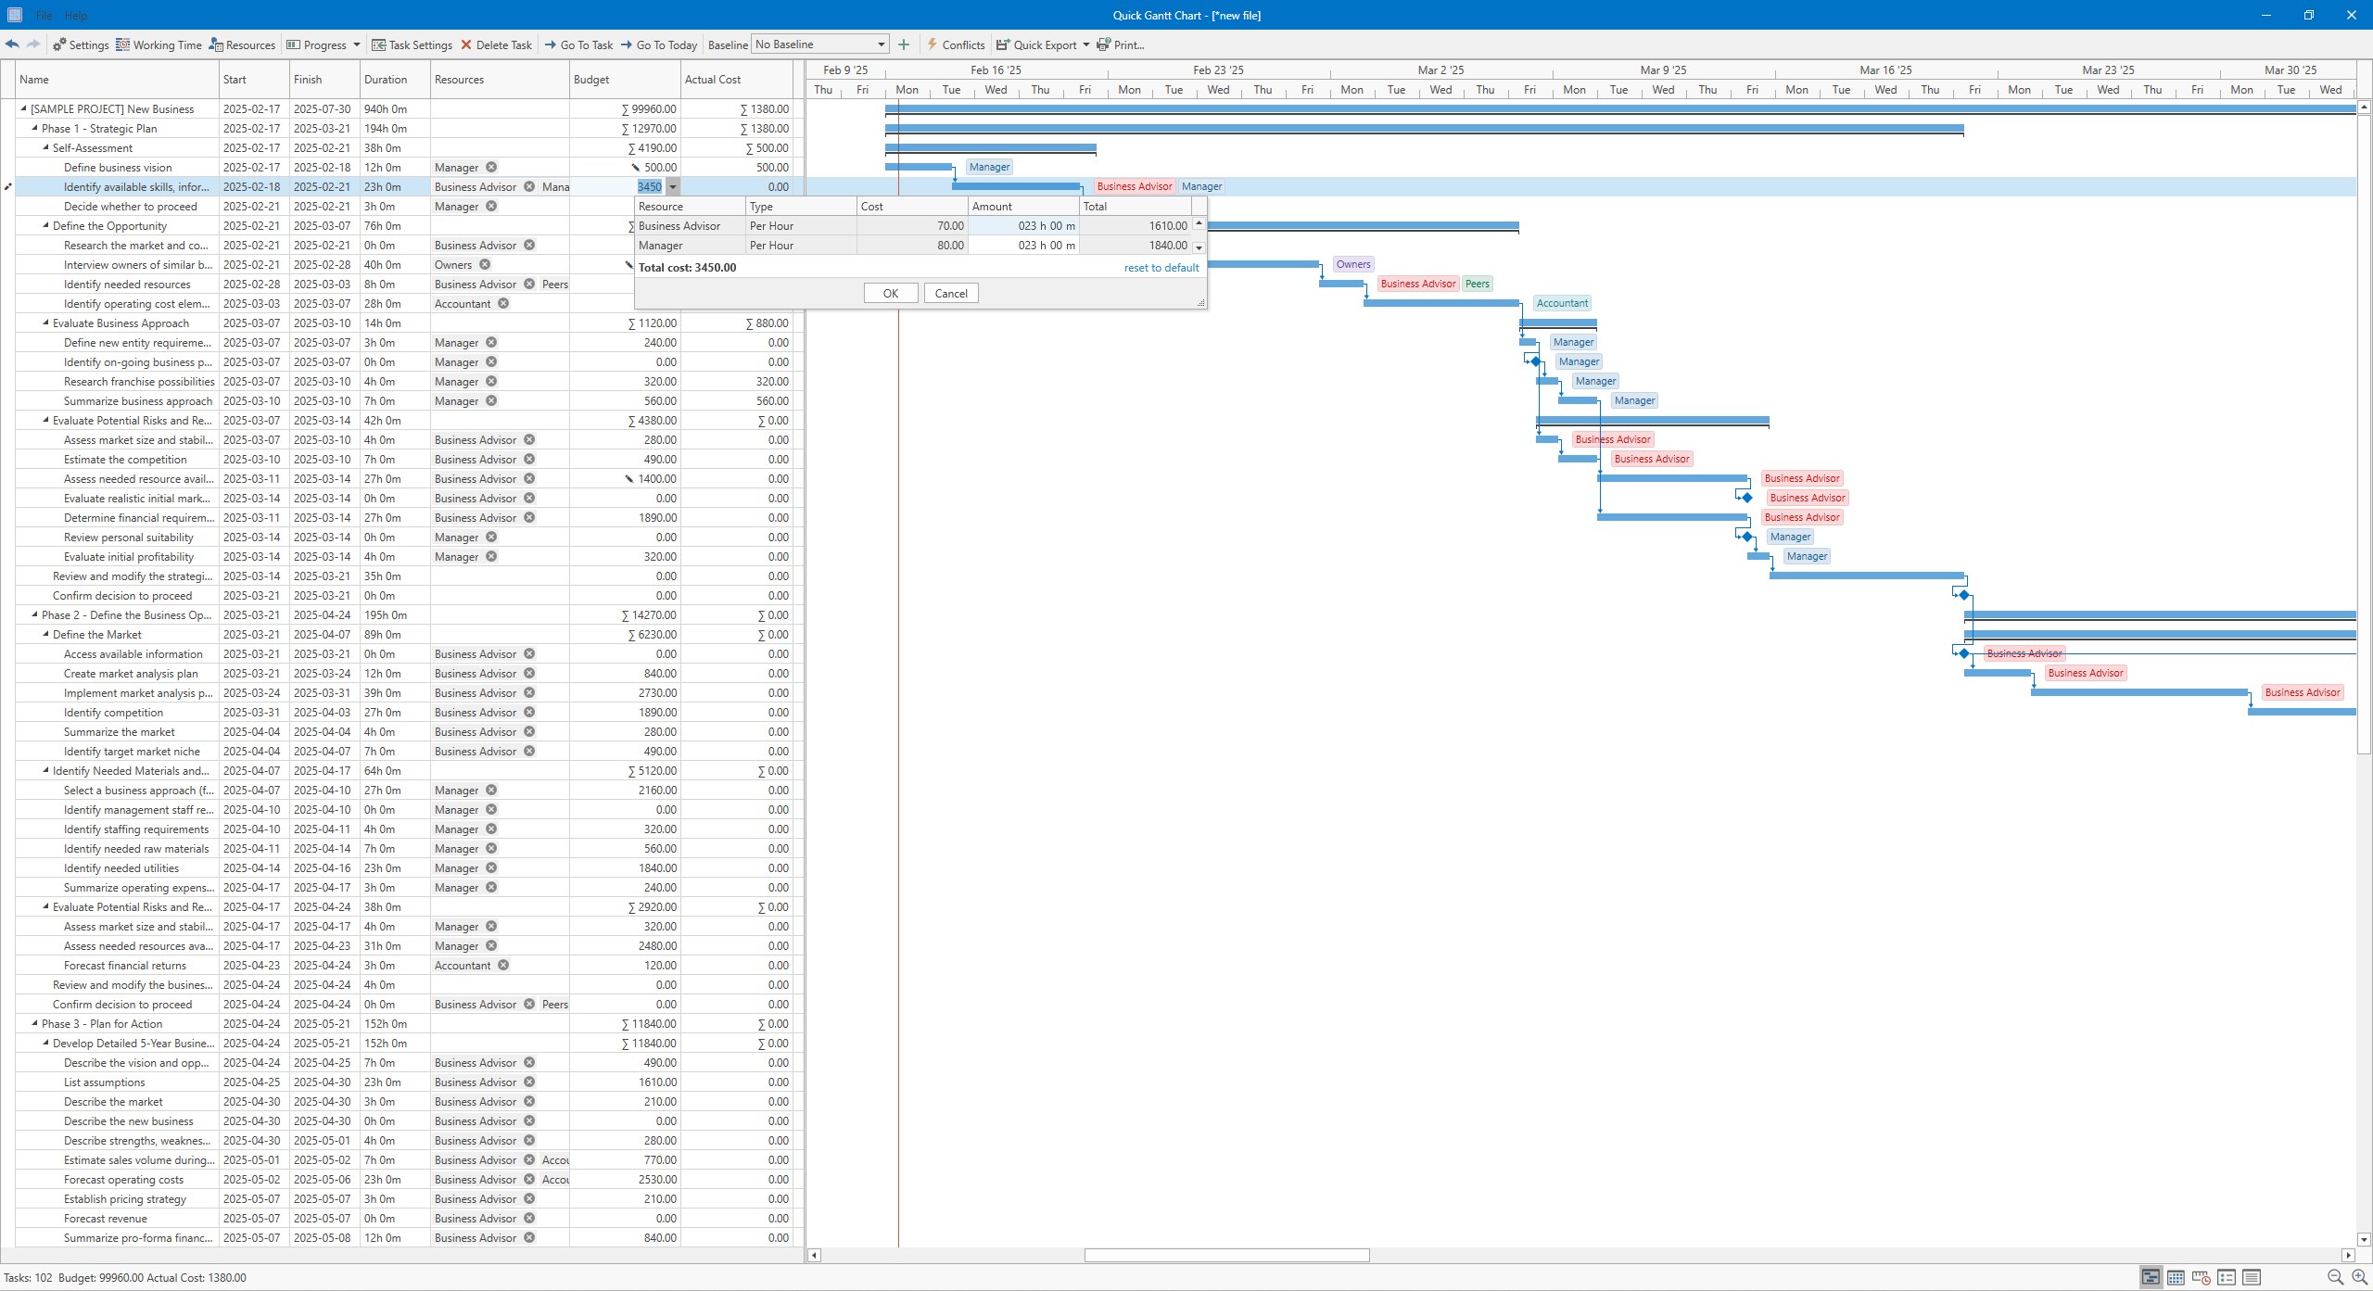Open the File menu

tap(44, 15)
